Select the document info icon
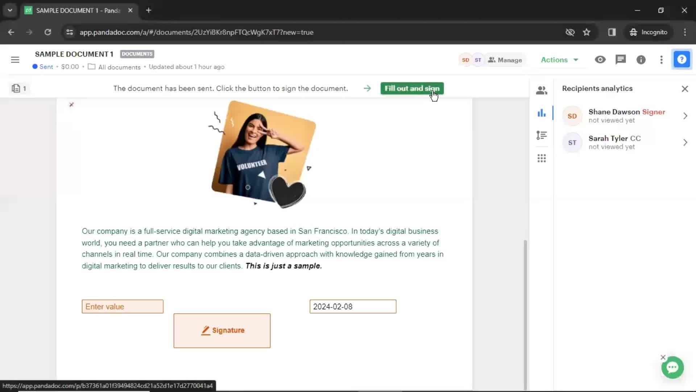 pos(641,60)
